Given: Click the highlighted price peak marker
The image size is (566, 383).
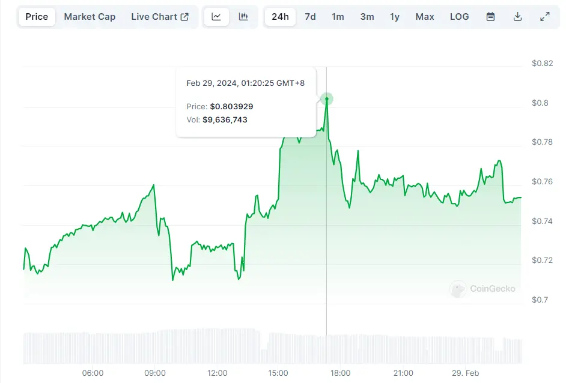Looking at the screenshot, I should (x=327, y=99).
